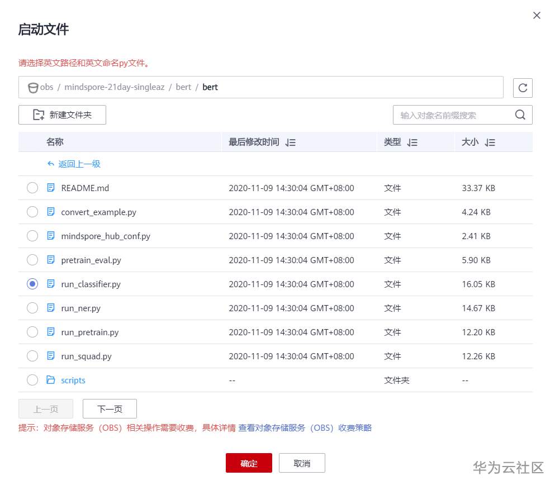Click the current bert path segment

[x=210, y=87]
